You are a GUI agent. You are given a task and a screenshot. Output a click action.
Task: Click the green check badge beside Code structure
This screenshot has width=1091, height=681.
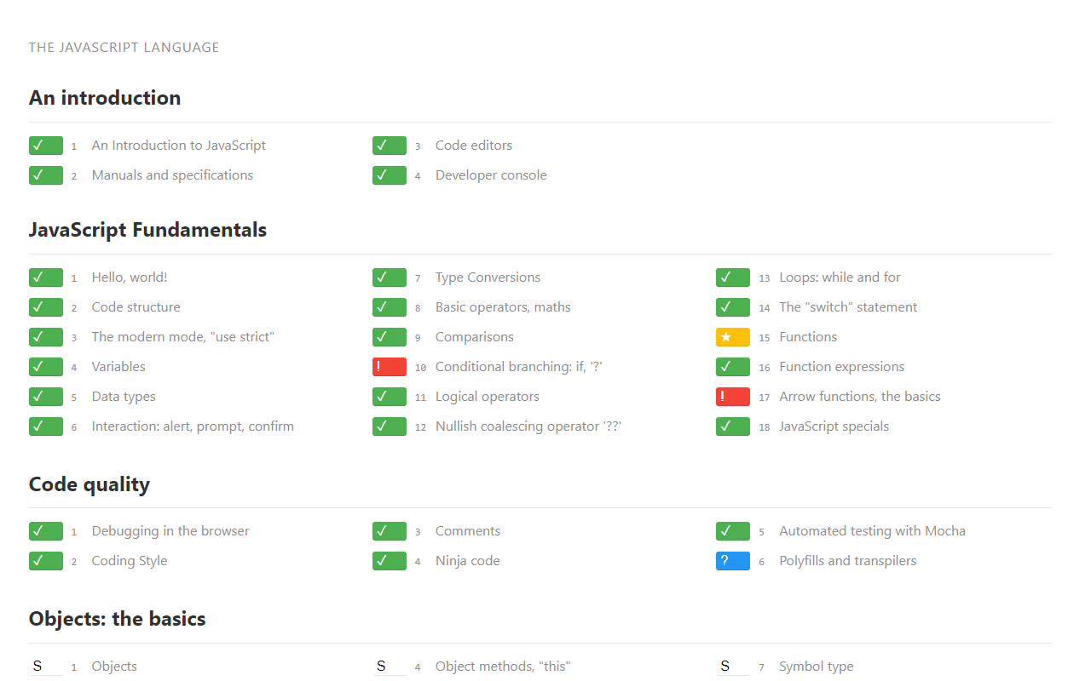click(x=46, y=307)
